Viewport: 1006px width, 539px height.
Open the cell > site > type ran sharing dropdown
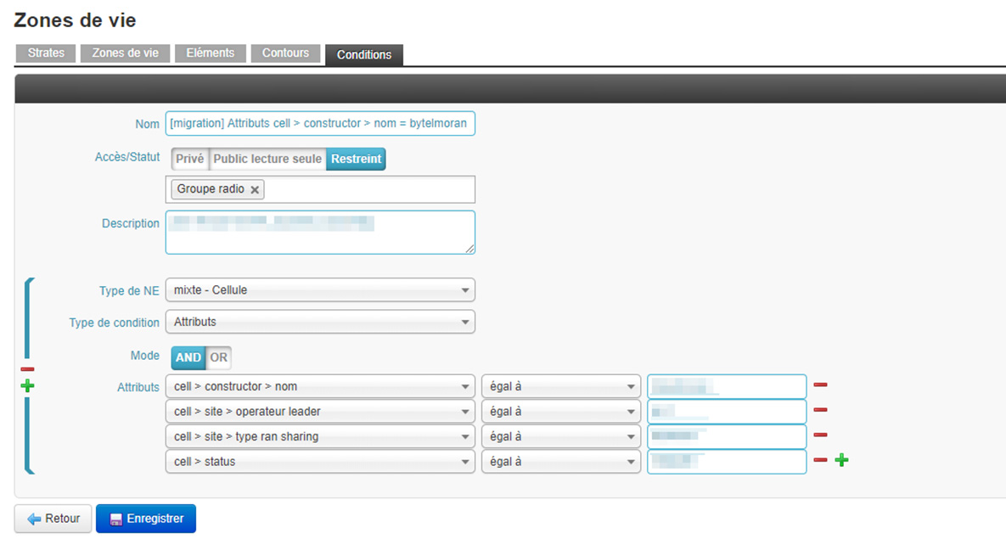click(320, 437)
